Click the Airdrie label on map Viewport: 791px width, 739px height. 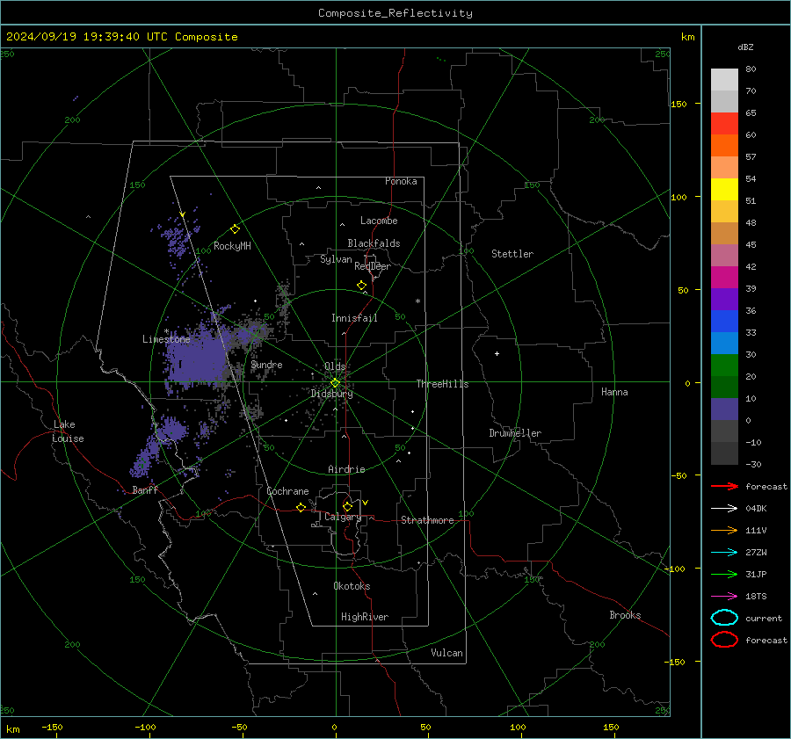coord(346,469)
